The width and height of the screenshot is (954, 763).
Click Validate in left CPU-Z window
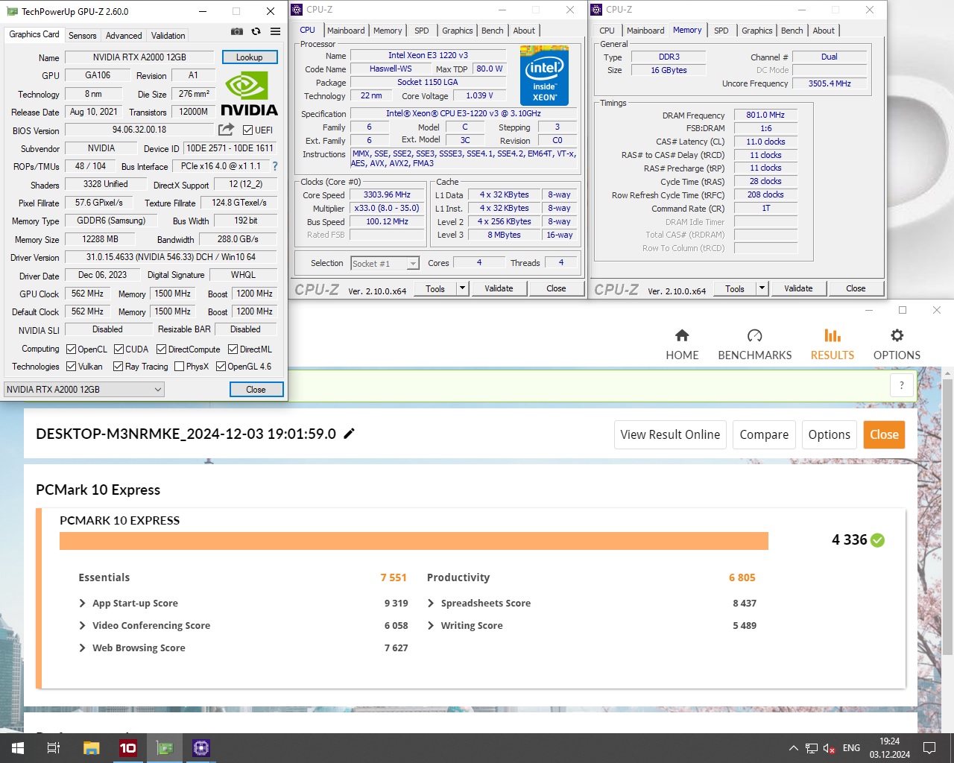(x=499, y=288)
